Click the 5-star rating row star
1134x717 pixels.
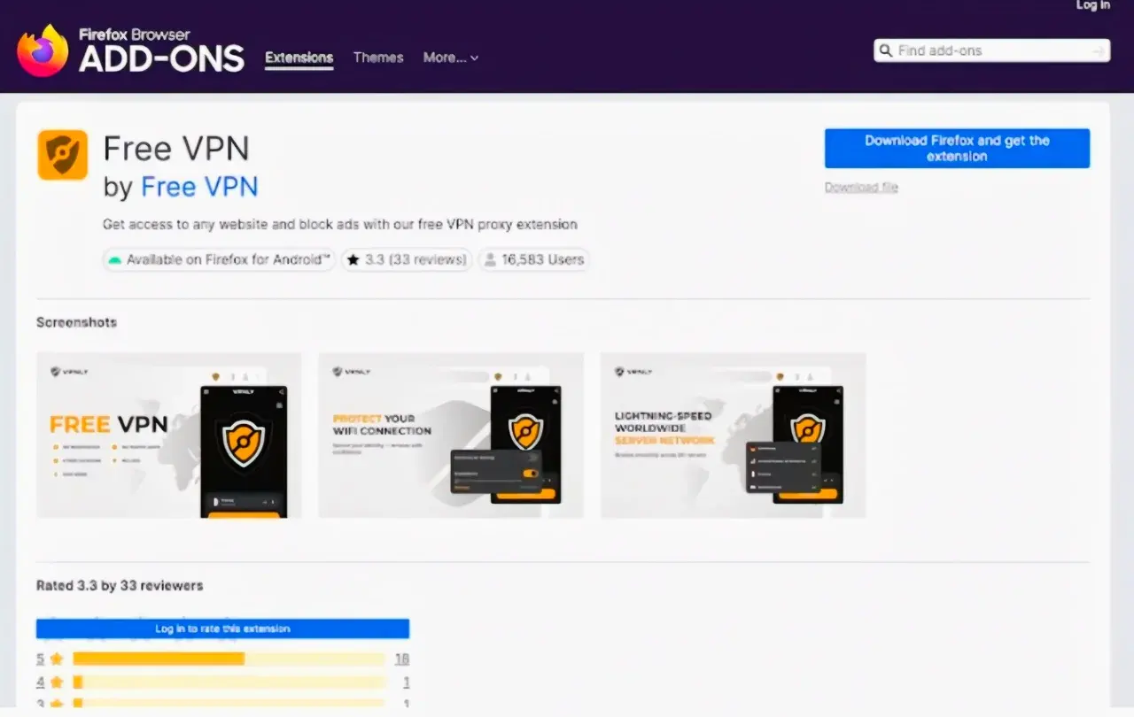[x=57, y=659]
